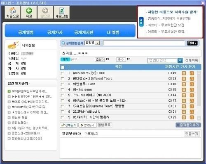Open daily ranking item 발라드입니다2탄(수정)
206x164 pixels.
pos(27,139)
